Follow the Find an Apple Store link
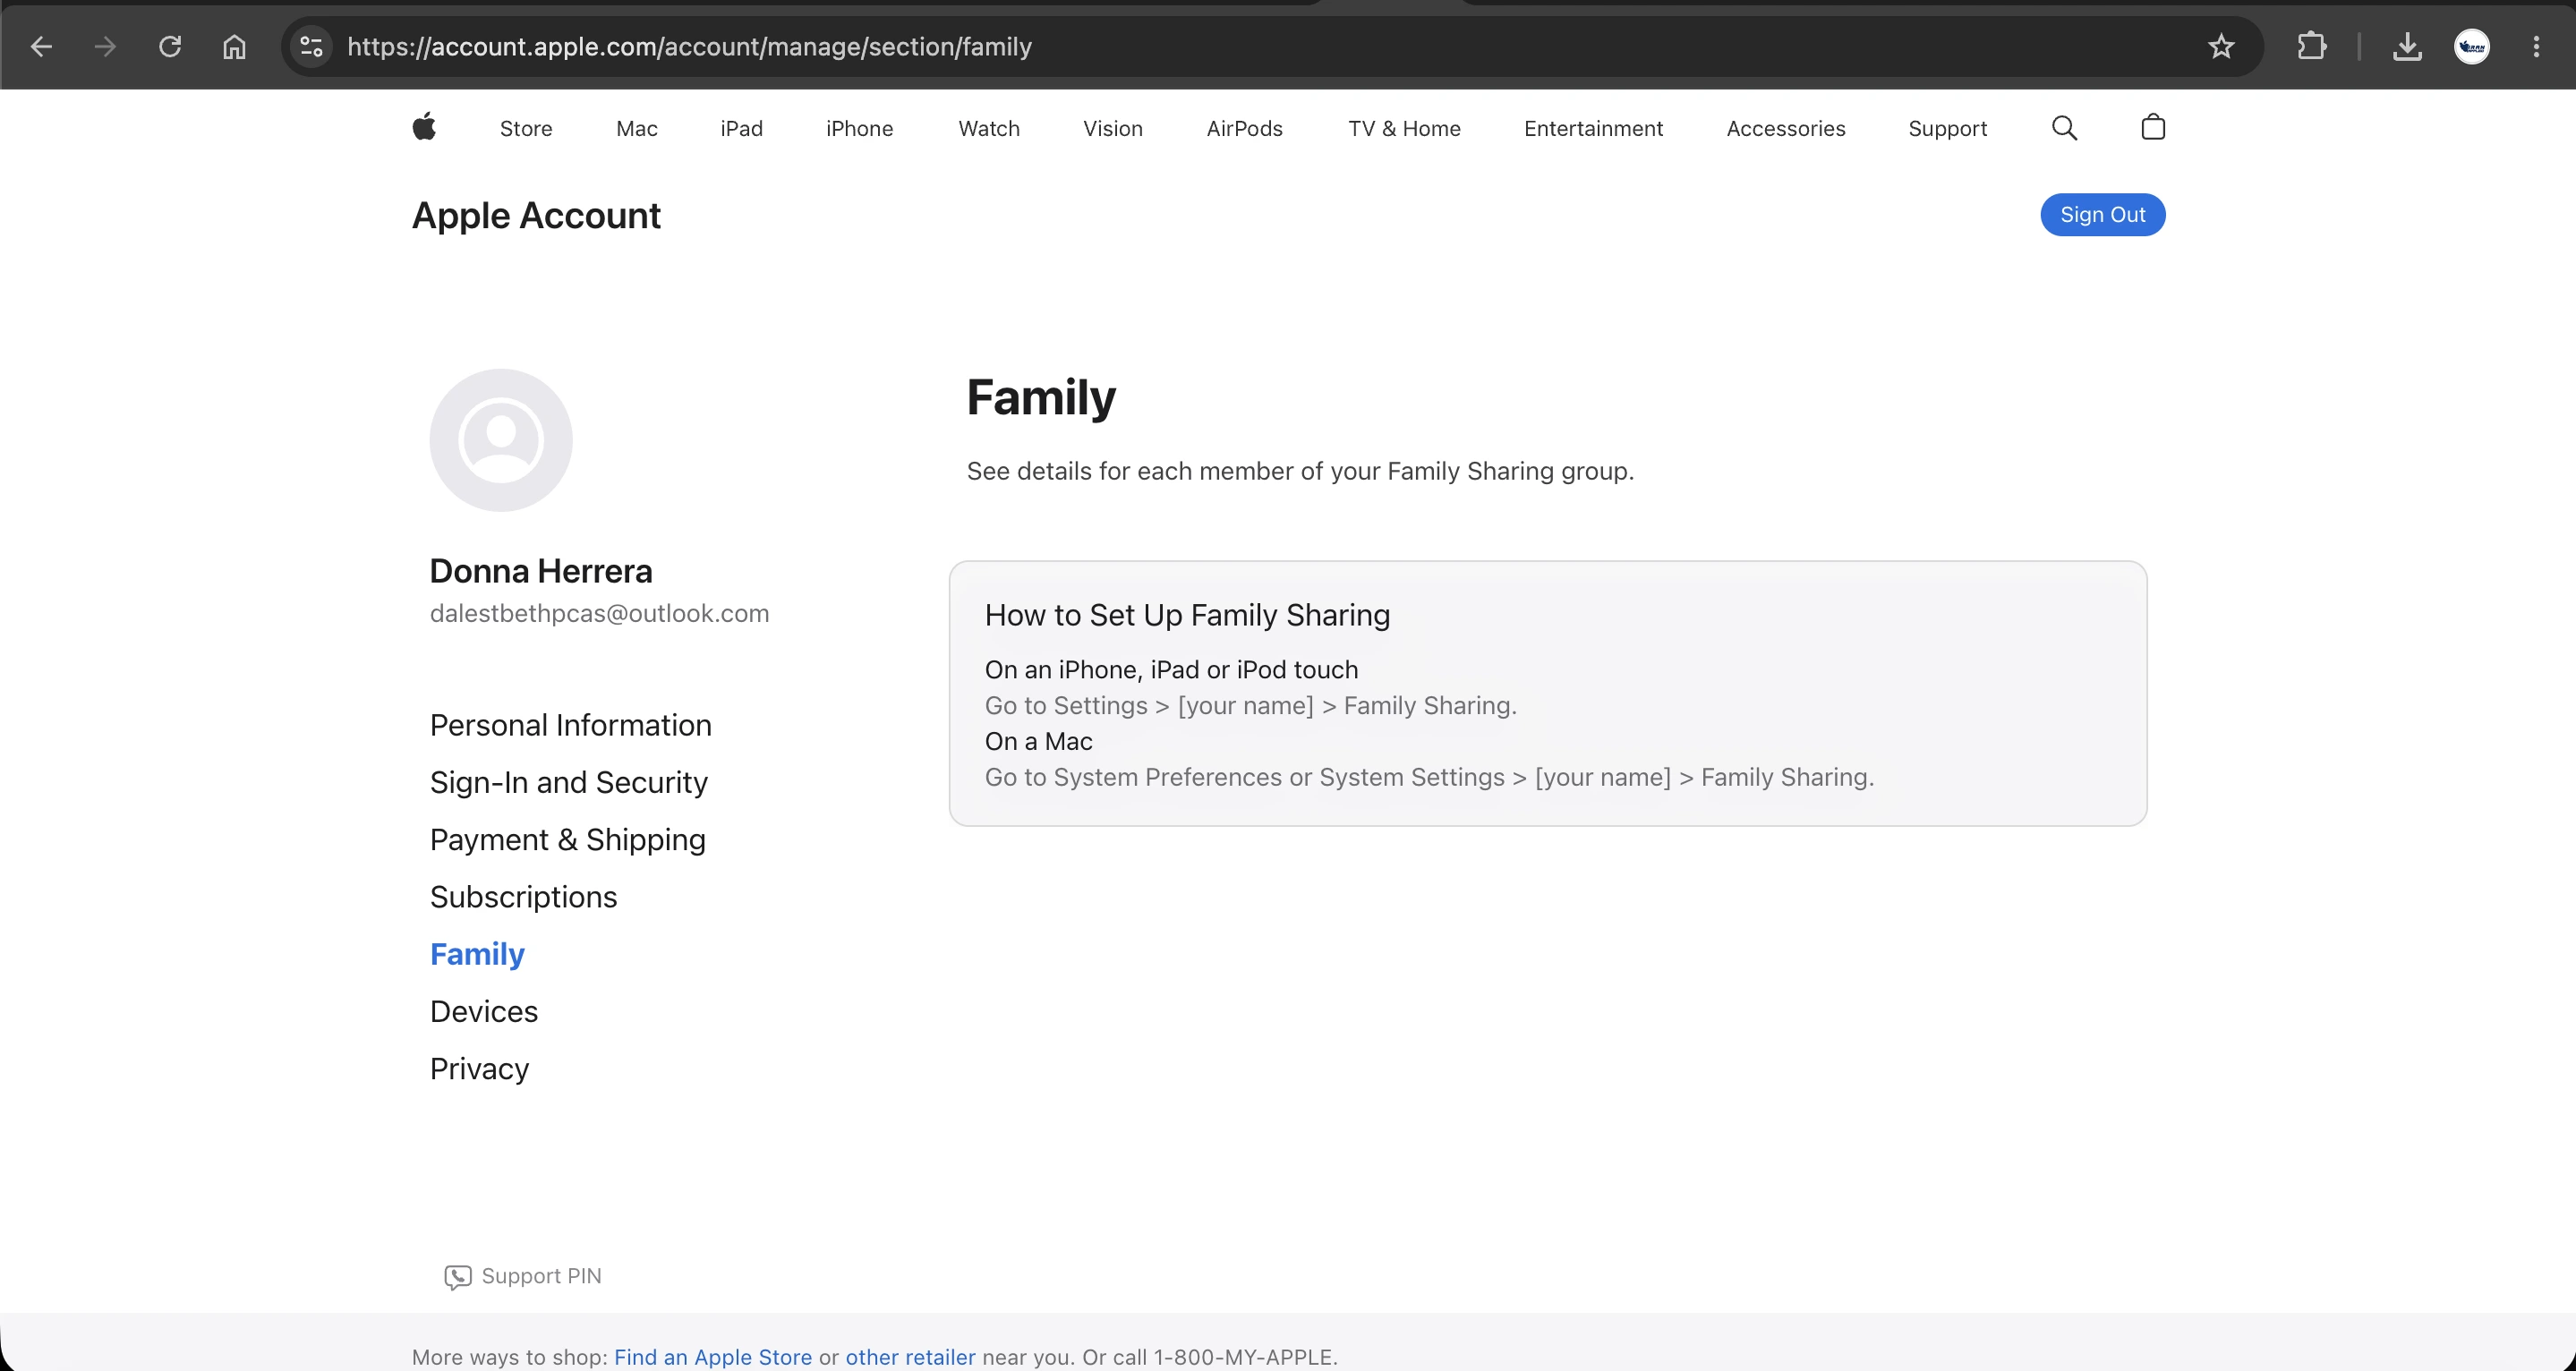Screen dimensions: 2576x1371 (712, 1356)
